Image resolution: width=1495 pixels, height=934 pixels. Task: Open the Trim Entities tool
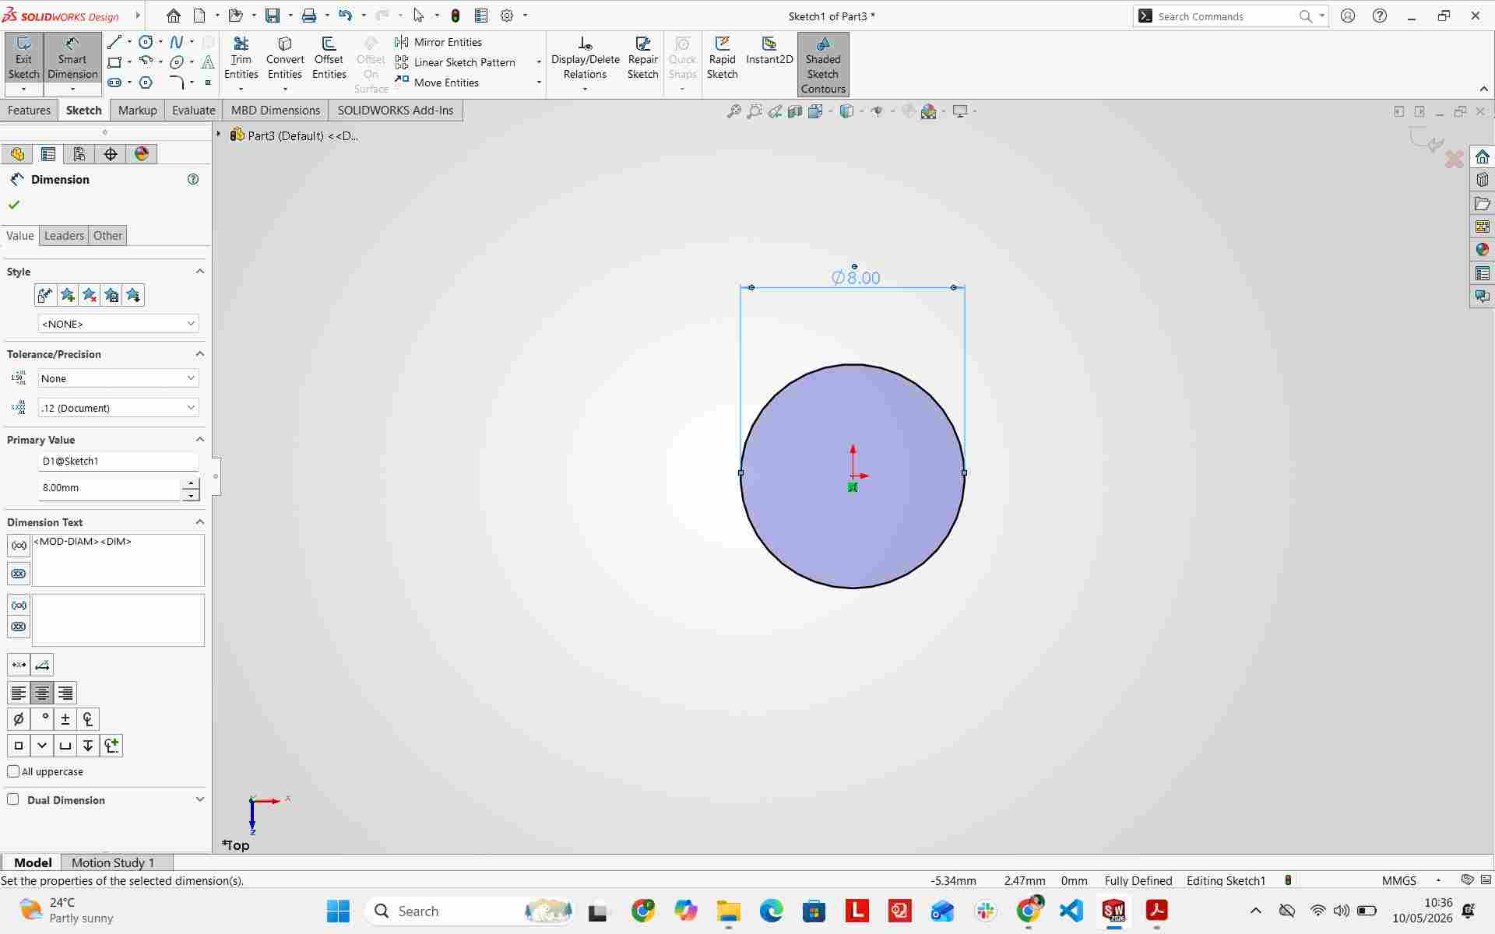pyautogui.click(x=241, y=58)
